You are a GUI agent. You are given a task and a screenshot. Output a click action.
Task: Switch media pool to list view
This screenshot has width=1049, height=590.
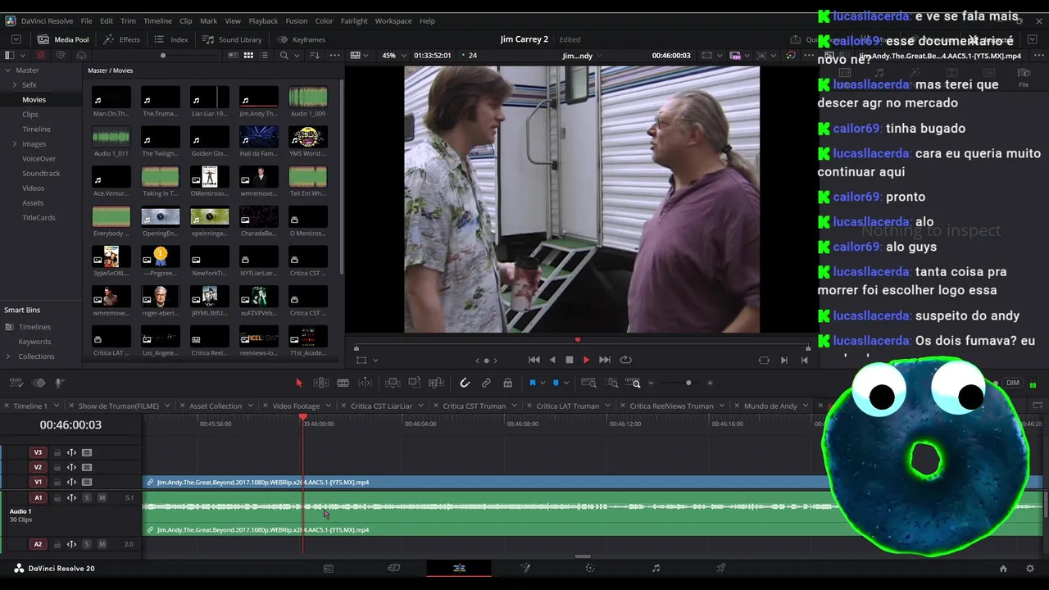click(265, 56)
